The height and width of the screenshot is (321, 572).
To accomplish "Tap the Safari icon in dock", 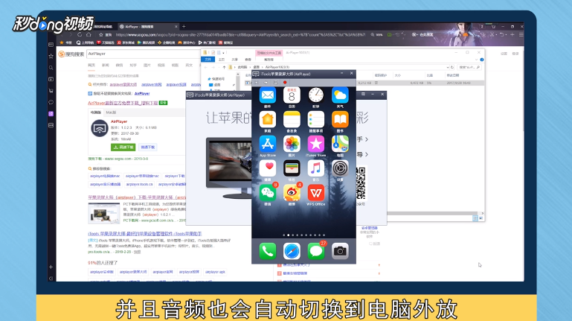I will pyautogui.click(x=292, y=251).
